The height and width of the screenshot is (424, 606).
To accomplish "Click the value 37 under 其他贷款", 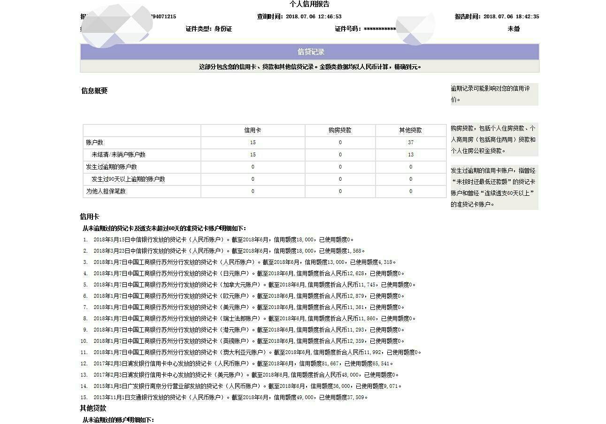I will tap(411, 143).
